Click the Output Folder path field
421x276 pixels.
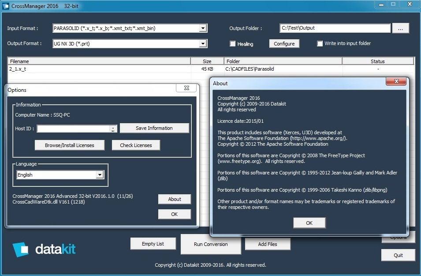[335, 28]
